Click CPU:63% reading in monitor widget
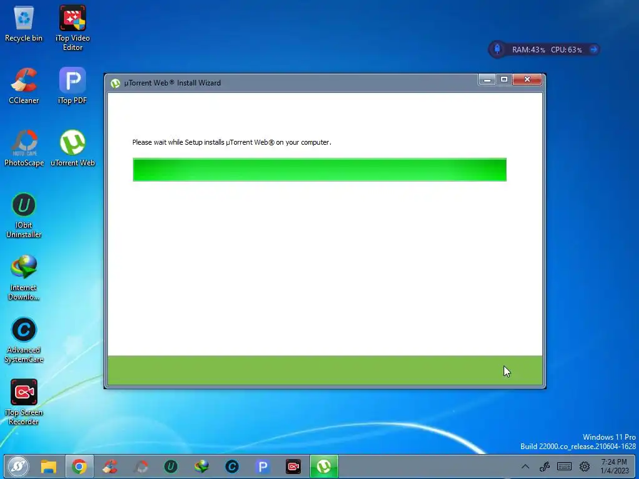Screen dimensions: 639x479 point(567,50)
